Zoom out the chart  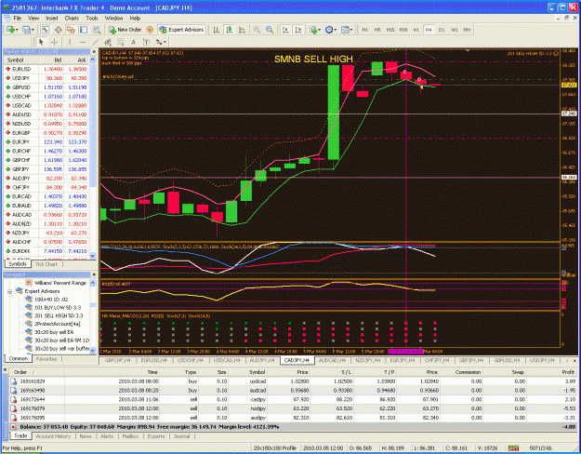click(270, 30)
